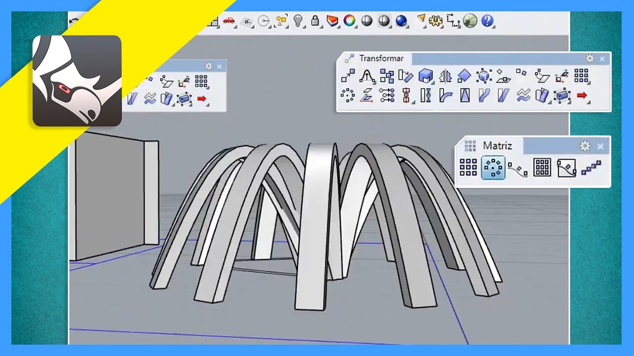This screenshot has width=634, height=356.
Task: Select the Align objects red boxes tool
Action: 407,95
